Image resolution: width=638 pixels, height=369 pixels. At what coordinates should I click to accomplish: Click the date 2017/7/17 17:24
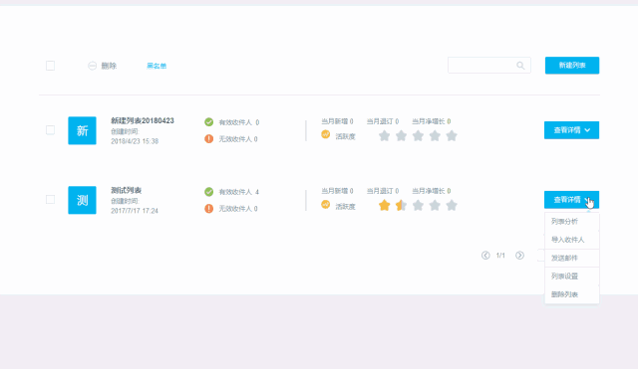point(135,211)
